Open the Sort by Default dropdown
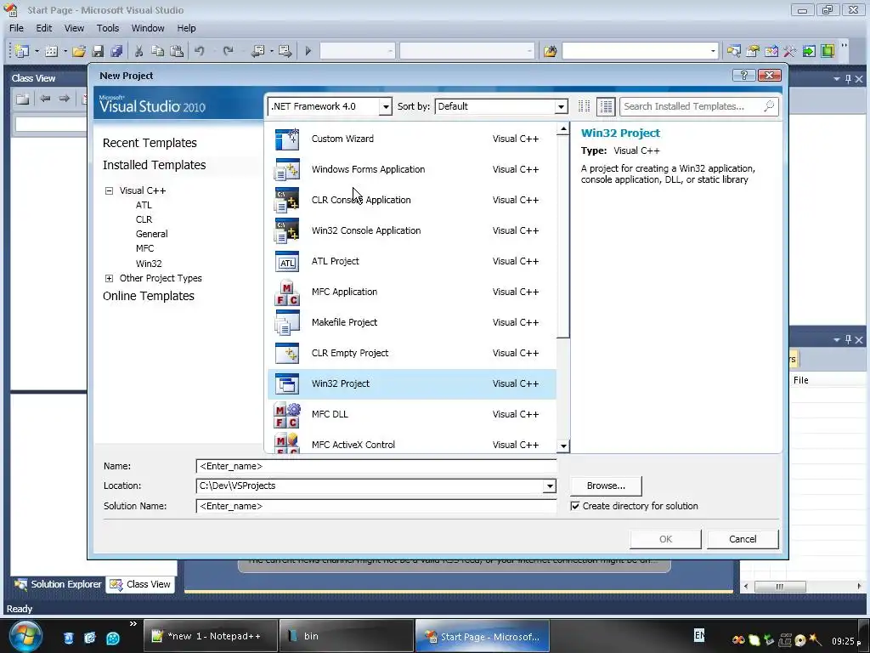The width and height of the screenshot is (870, 653). coord(561,106)
